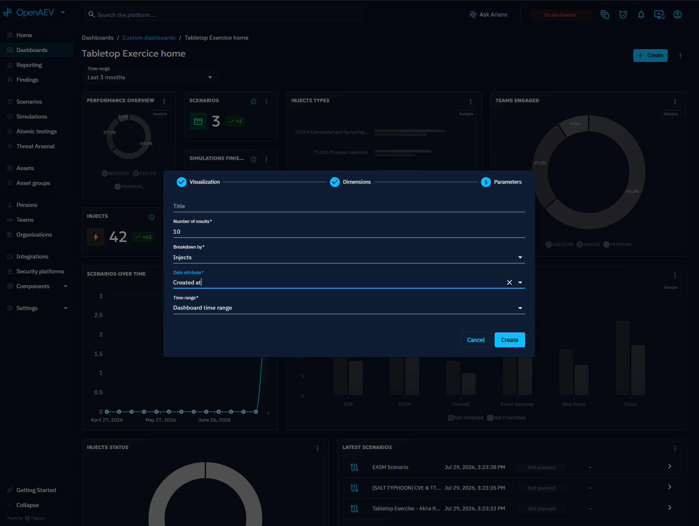Cancel the widget creation dialog

click(x=476, y=340)
